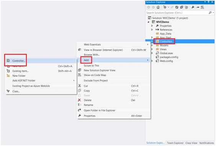
Task: Expand the Web.config node arrow
Action: coord(152,61)
